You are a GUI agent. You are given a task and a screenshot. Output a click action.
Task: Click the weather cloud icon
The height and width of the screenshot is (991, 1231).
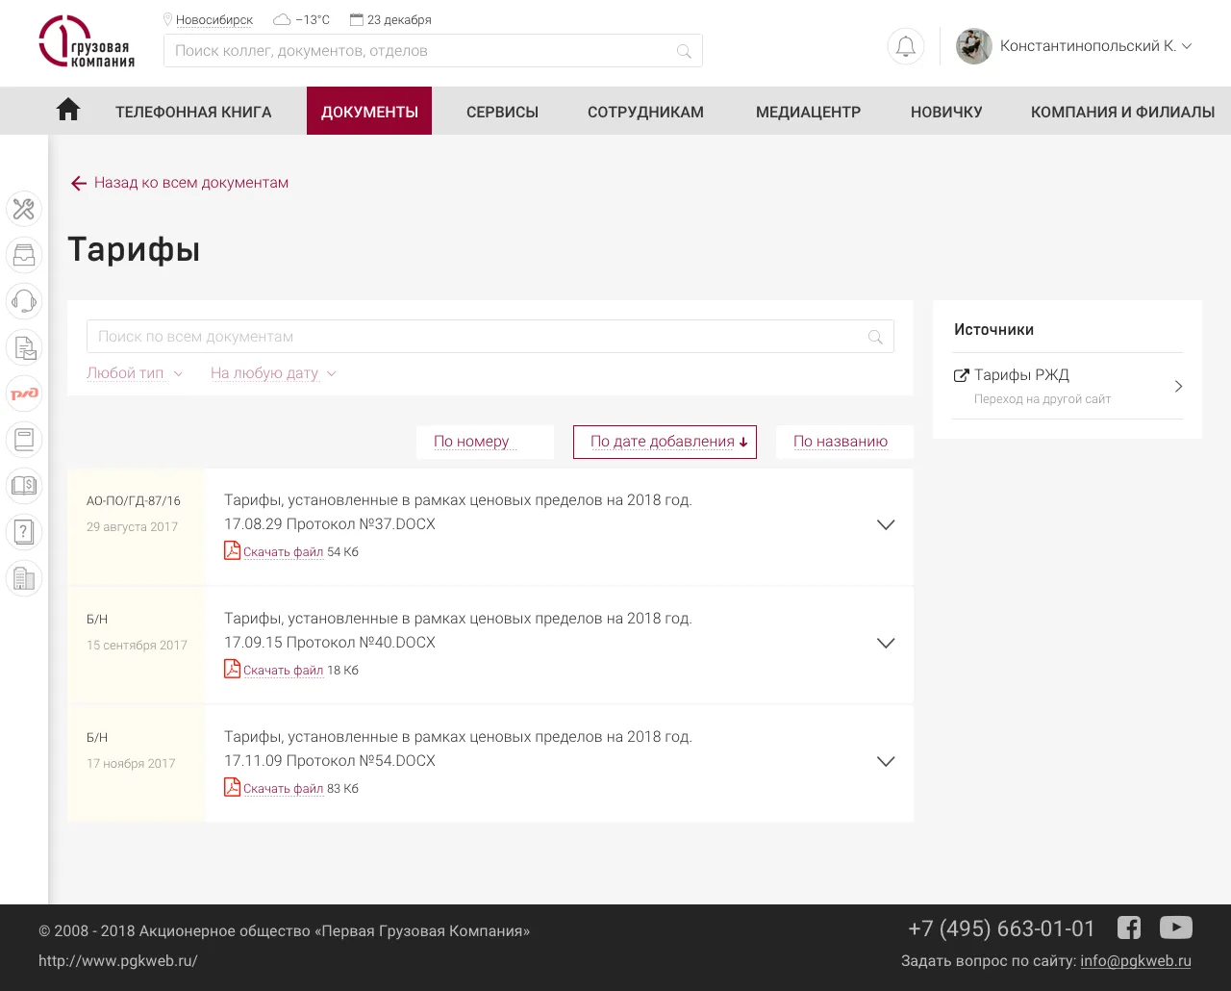pyautogui.click(x=282, y=19)
